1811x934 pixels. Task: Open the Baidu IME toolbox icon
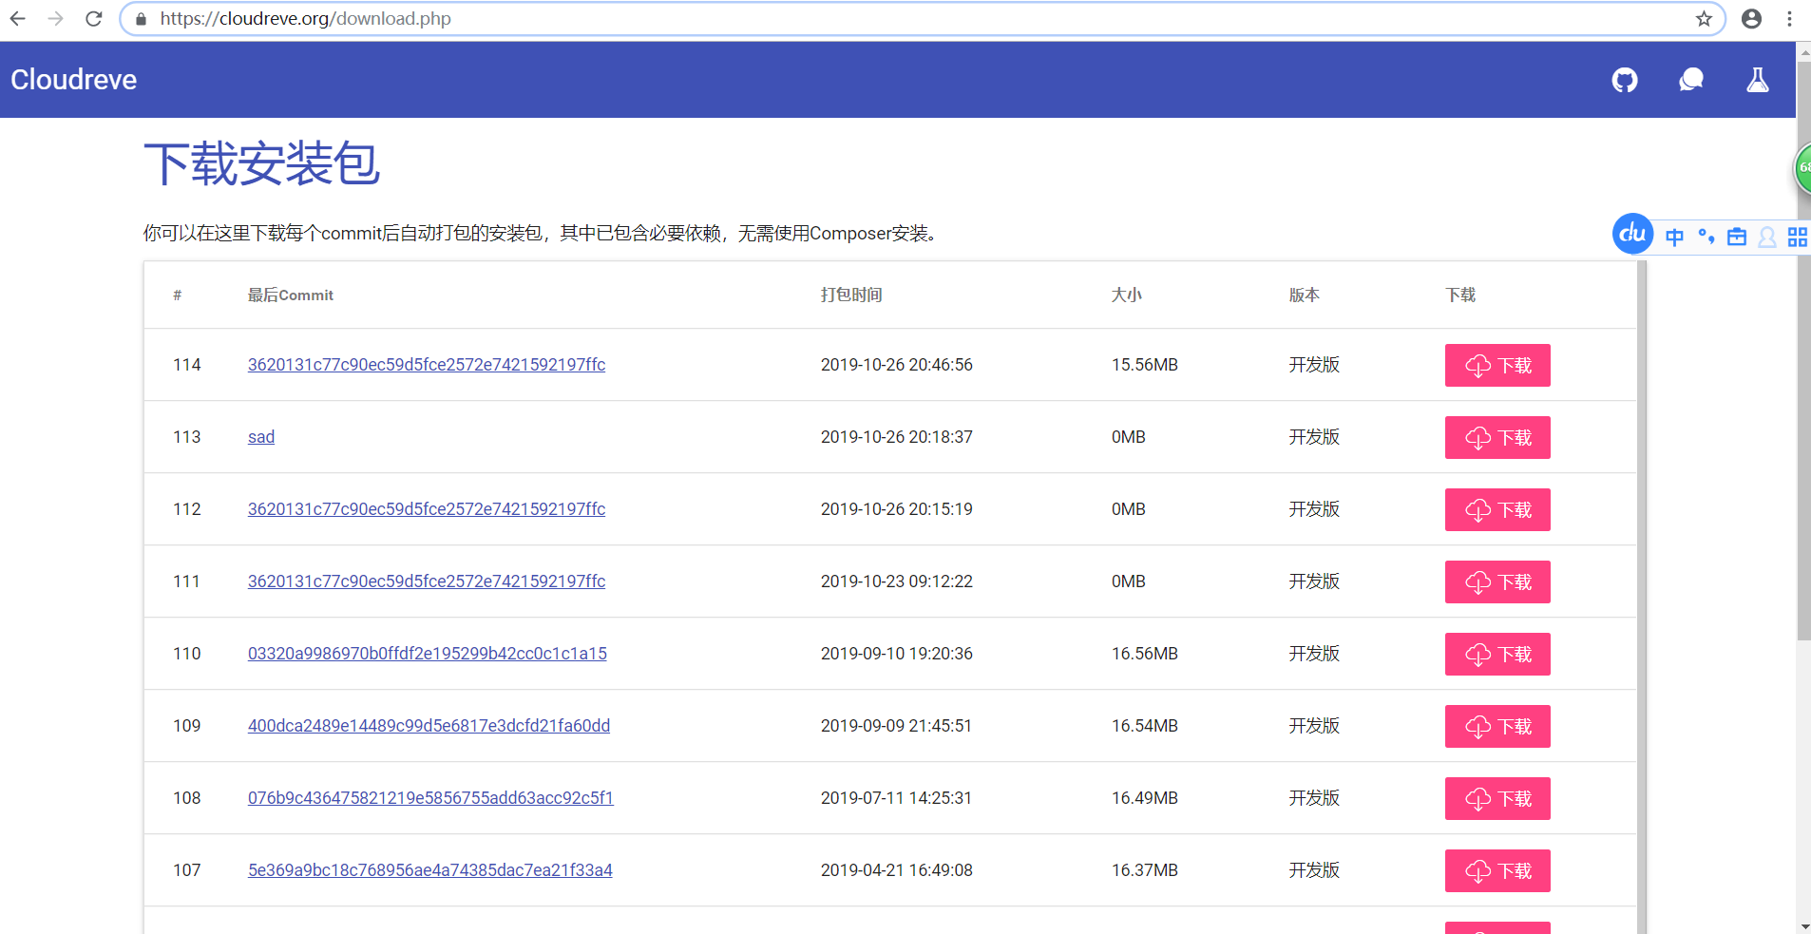point(1738,237)
